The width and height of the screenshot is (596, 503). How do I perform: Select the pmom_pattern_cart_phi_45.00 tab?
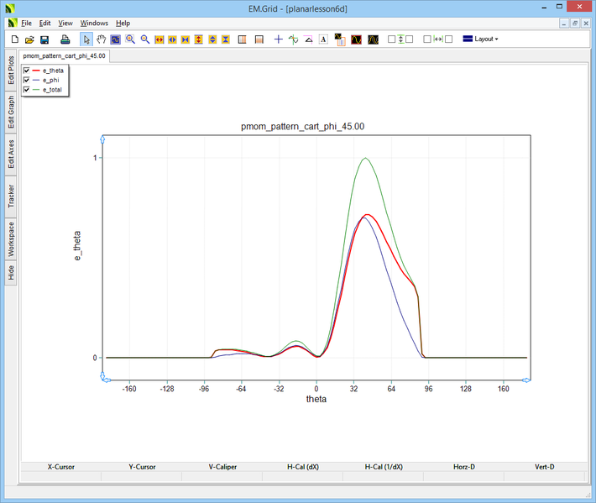pos(64,55)
